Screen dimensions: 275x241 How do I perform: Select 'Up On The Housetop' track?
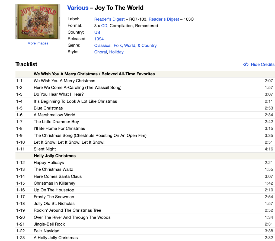(54, 190)
